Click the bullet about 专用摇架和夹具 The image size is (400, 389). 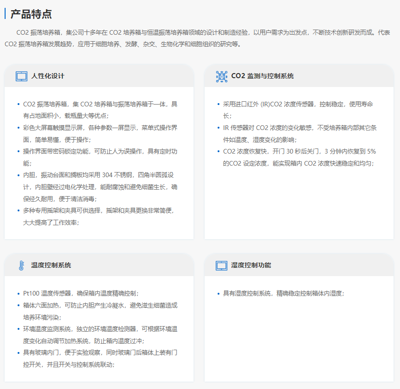tap(100, 216)
